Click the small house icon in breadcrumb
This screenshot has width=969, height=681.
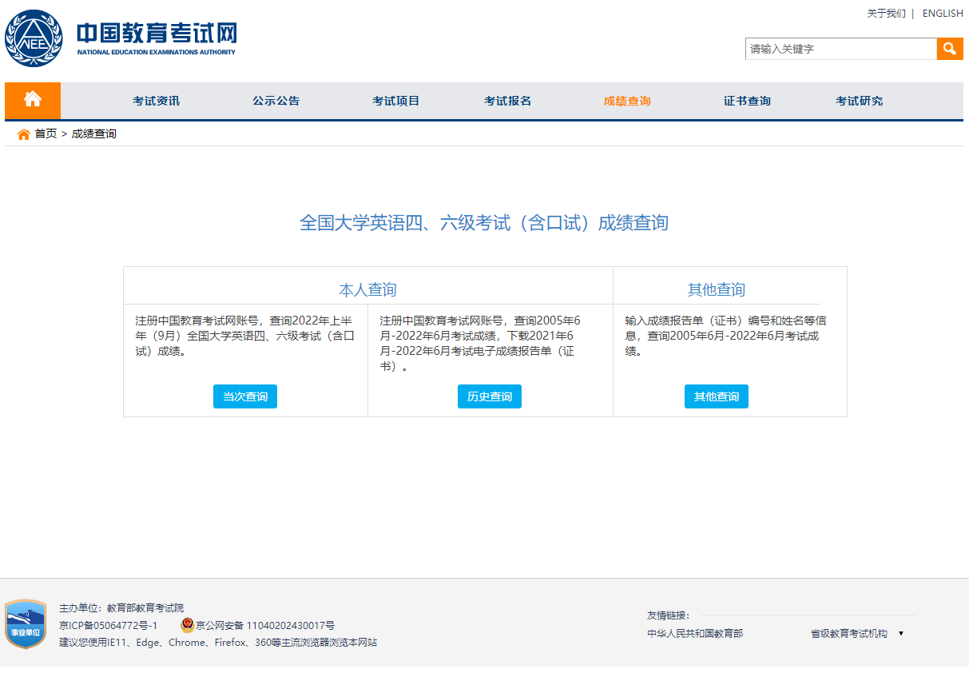click(23, 134)
